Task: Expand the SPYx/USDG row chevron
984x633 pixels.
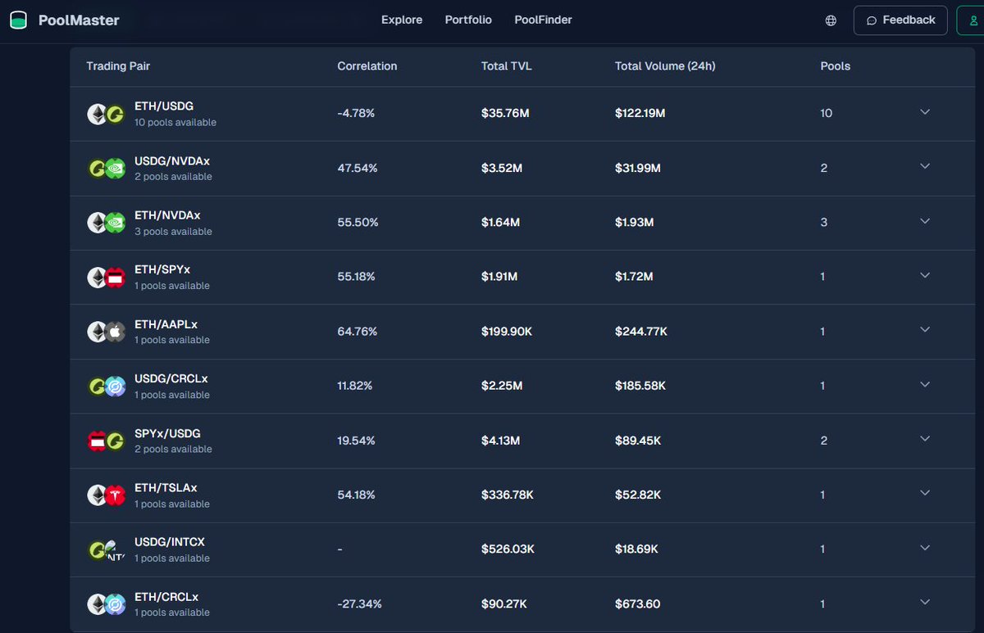Action: pyautogui.click(x=925, y=439)
